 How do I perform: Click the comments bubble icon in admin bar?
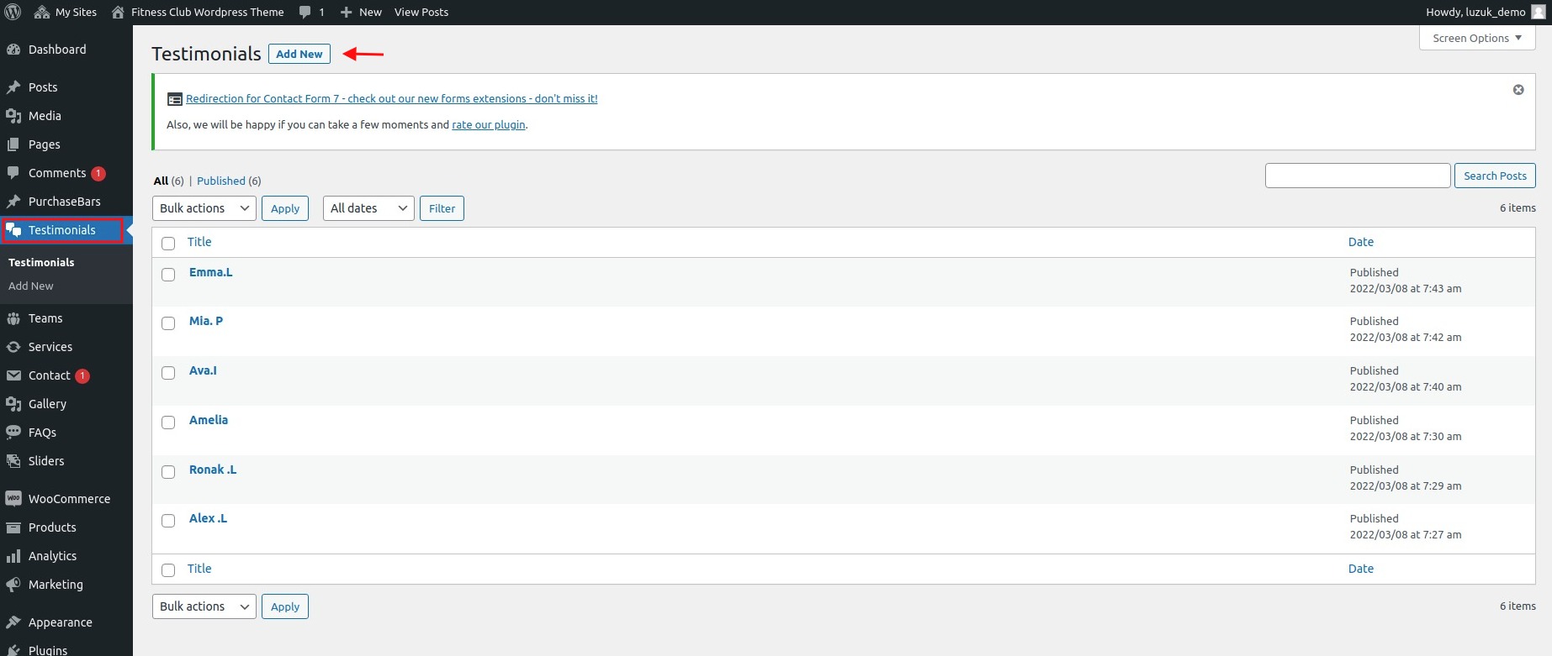[305, 12]
